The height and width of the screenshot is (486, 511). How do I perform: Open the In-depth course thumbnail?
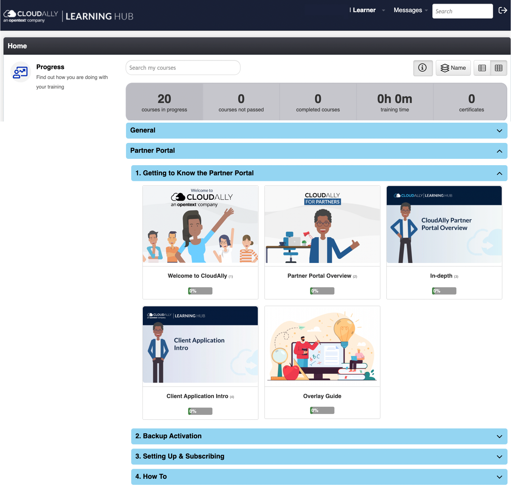coord(444,225)
